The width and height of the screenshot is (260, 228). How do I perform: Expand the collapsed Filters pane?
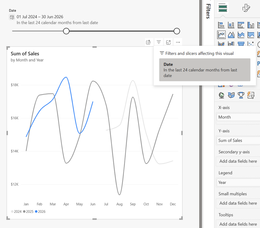208,11
